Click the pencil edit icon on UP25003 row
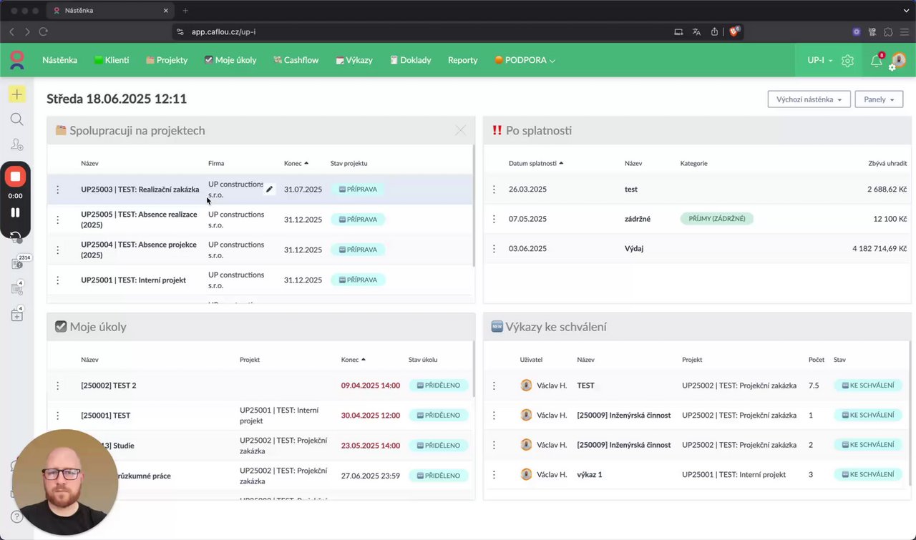Image resolution: width=916 pixels, height=540 pixels. [x=269, y=190]
